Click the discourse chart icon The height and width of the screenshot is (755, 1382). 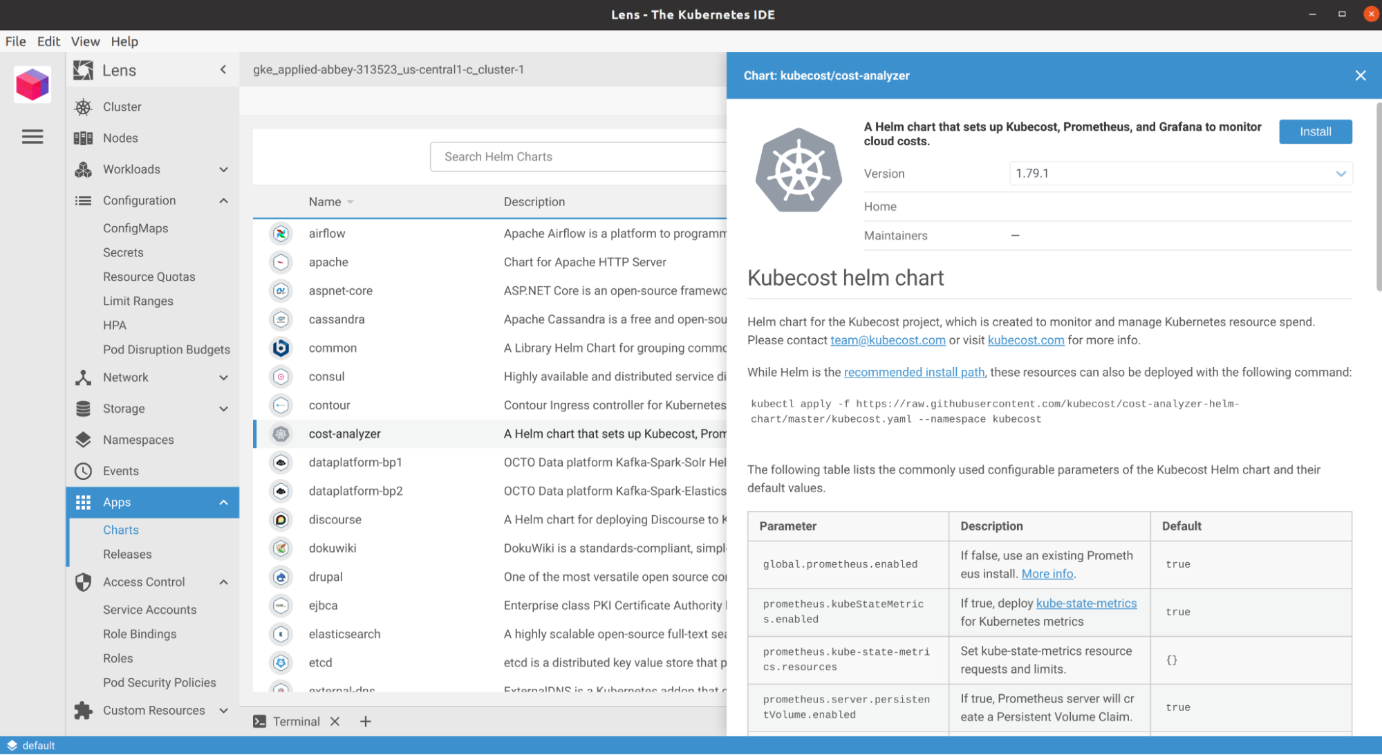tap(281, 519)
